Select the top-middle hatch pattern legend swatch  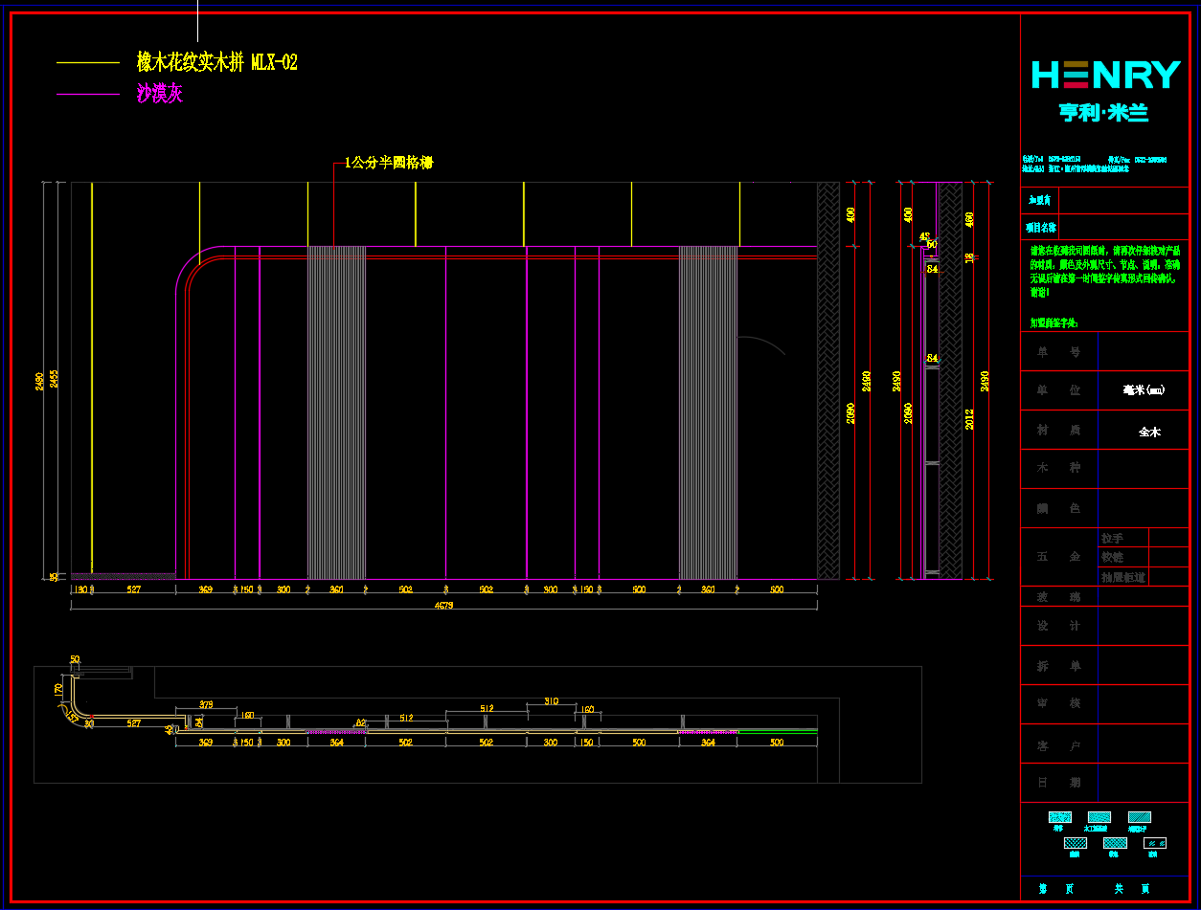click(x=1099, y=817)
